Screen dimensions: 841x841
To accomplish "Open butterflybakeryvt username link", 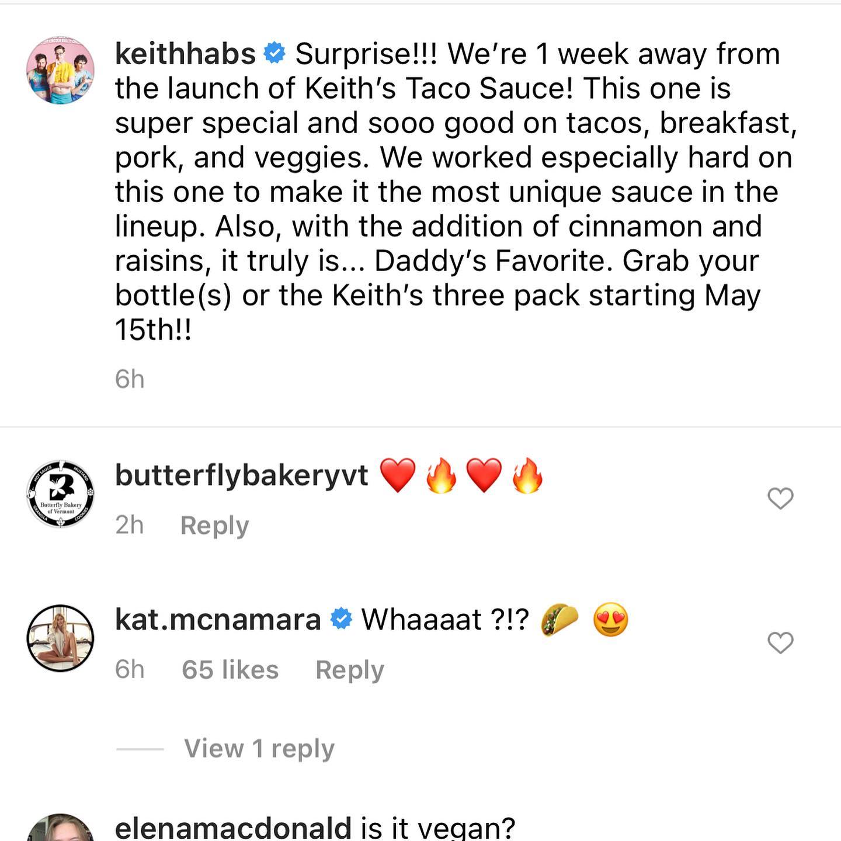I will click(x=241, y=475).
